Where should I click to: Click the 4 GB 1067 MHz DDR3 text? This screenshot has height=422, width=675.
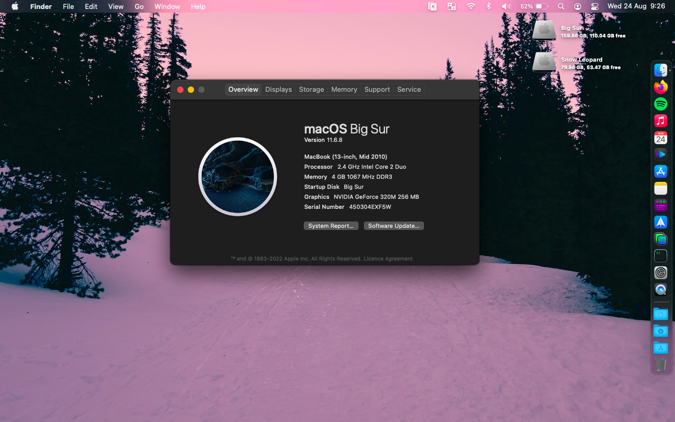pyautogui.click(x=362, y=177)
